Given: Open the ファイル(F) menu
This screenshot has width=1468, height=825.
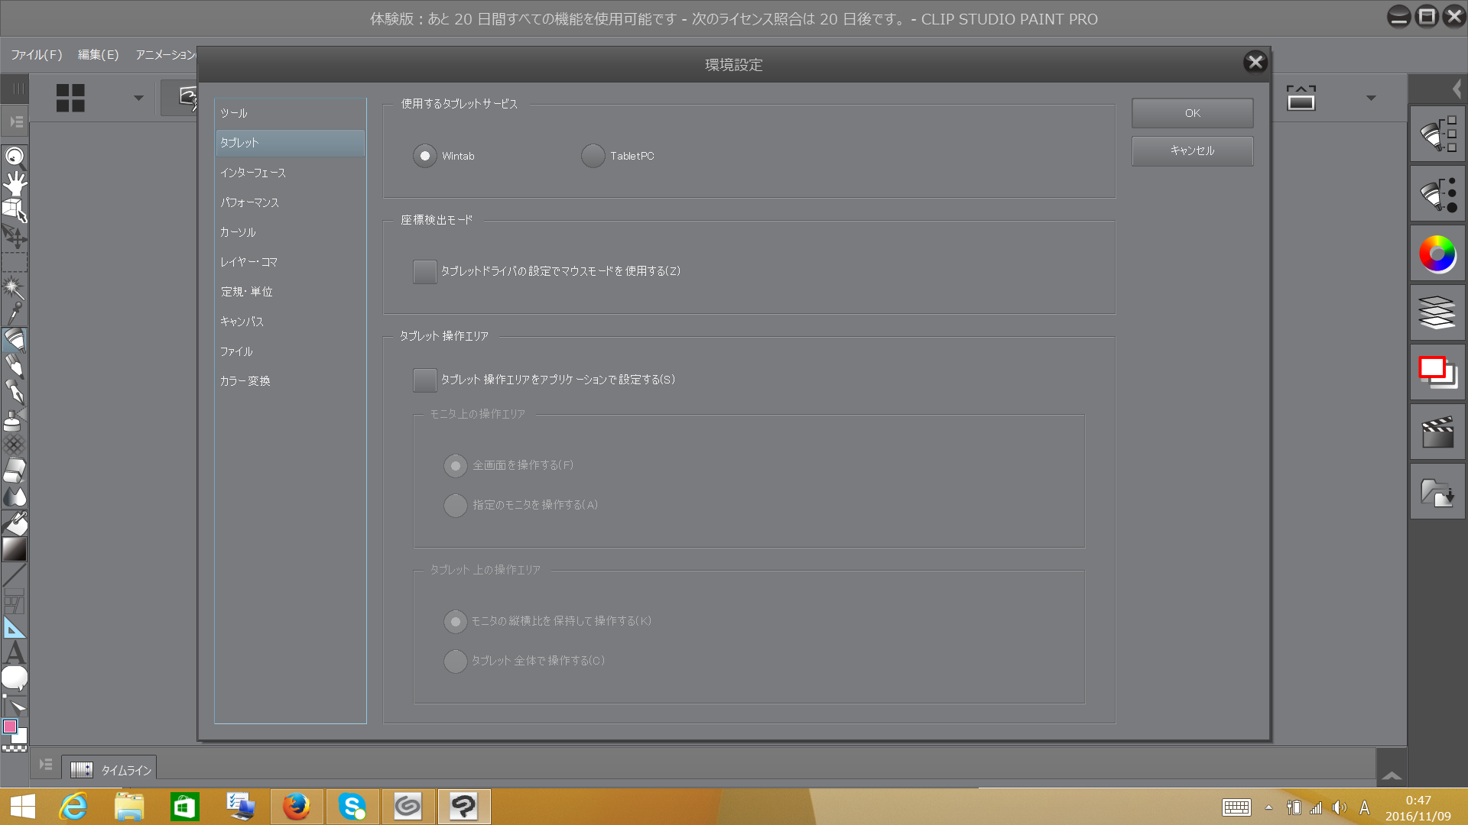Looking at the screenshot, I should pyautogui.click(x=36, y=55).
